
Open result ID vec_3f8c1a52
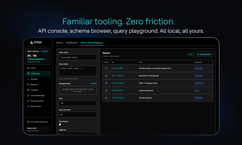(118, 98)
